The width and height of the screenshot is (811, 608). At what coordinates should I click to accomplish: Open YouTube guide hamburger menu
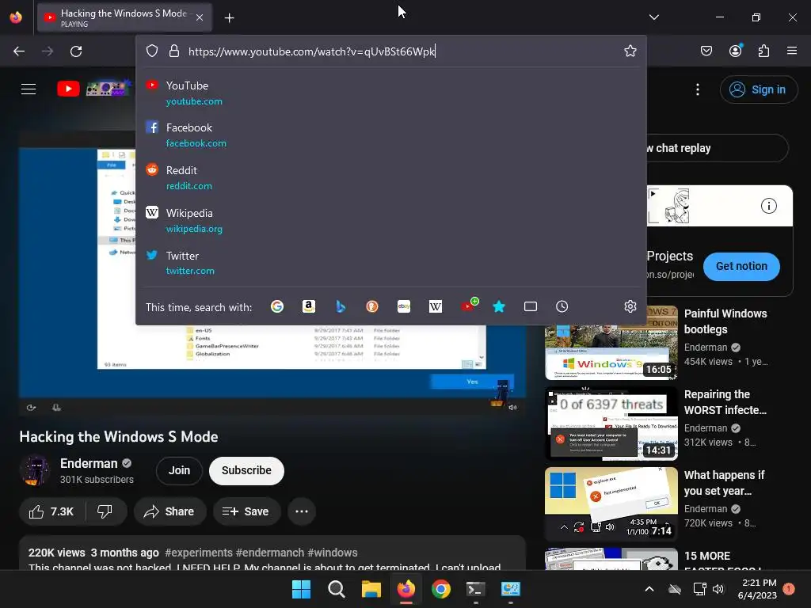coord(29,89)
